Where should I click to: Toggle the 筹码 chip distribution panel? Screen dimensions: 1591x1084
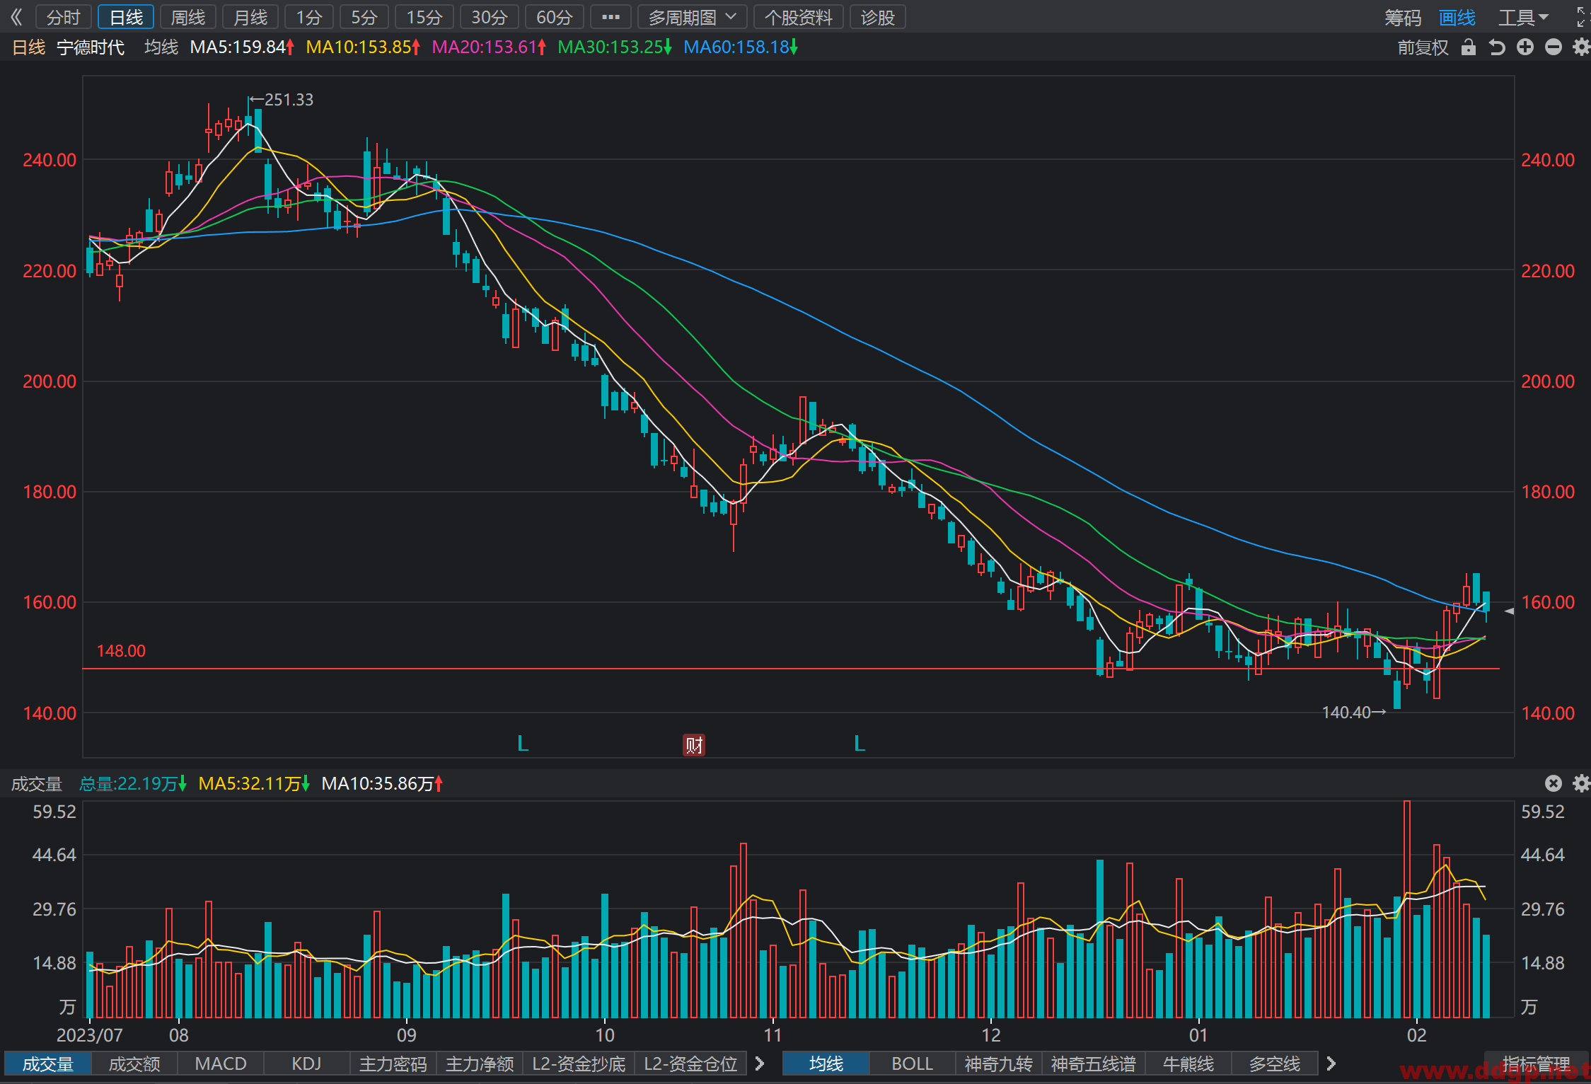[x=1403, y=18]
